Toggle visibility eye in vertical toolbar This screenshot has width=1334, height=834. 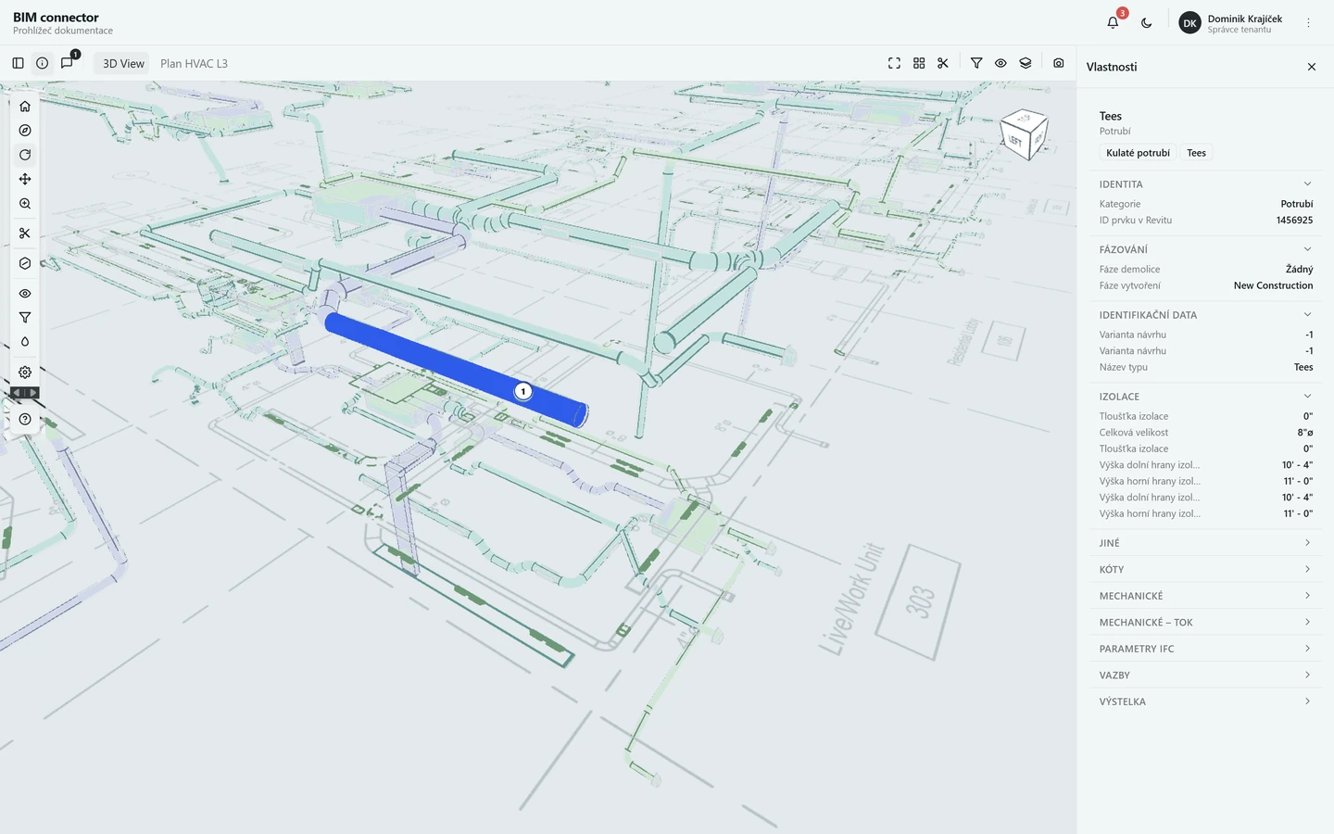(25, 294)
